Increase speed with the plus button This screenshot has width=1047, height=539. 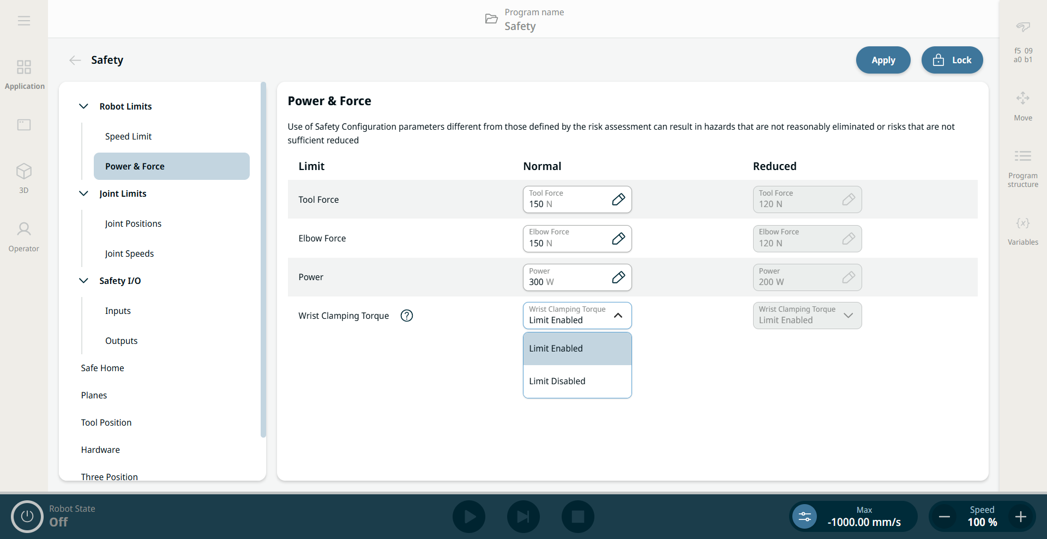click(1021, 516)
